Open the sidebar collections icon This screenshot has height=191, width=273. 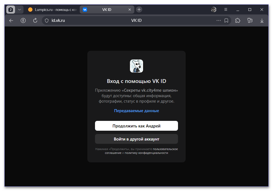[250, 20]
